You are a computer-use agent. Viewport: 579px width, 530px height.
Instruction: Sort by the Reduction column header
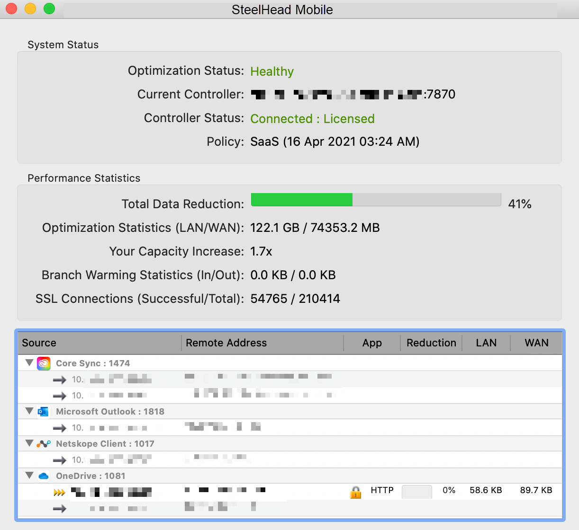431,343
